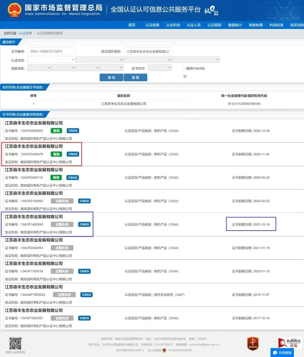The height and width of the screenshot is (357, 304).
Task: Focus the 获证组织名称 input field
Action: [148, 51]
